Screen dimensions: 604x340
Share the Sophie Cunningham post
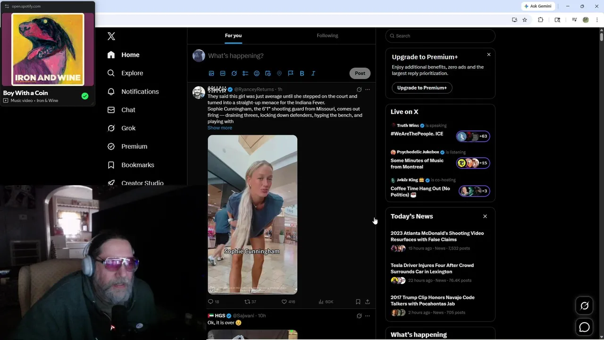point(368,302)
